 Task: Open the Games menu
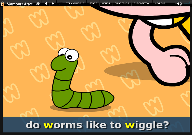pos(106,3)
